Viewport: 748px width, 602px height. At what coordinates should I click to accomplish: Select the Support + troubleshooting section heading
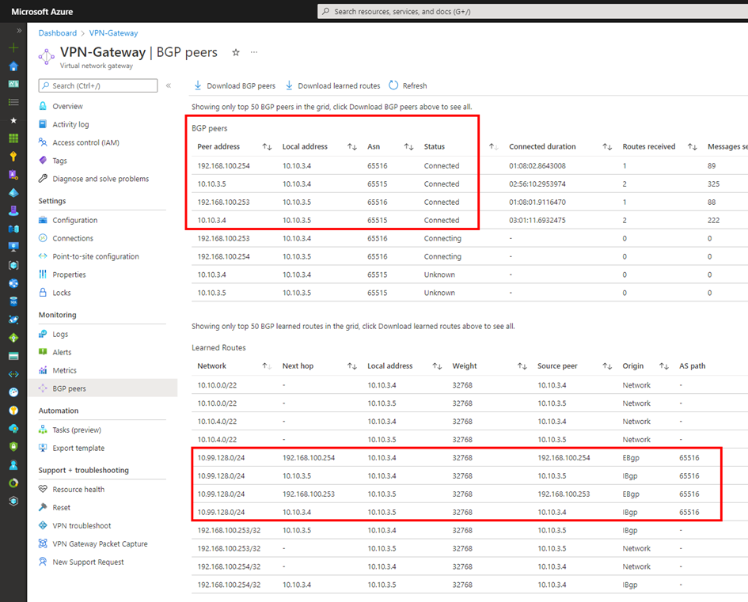(83, 471)
